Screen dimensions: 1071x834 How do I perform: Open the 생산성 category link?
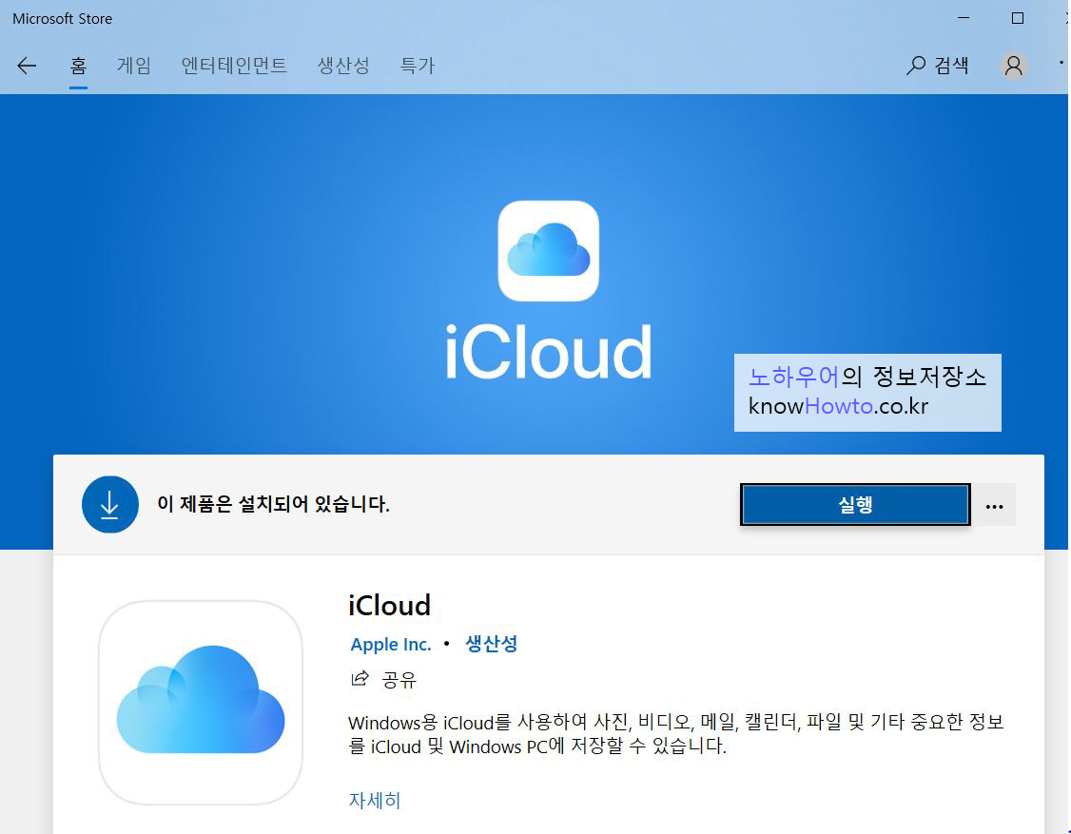tap(491, 644)
